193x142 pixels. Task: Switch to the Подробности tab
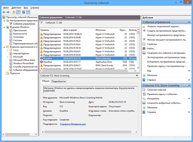[x=58, y=81]
